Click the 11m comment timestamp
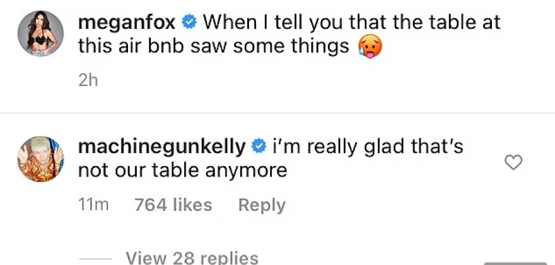 [93, 205]
